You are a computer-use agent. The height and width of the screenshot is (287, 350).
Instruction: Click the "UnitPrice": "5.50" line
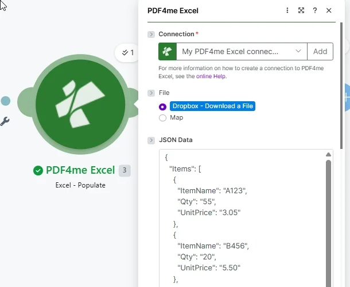pyautogui.click(x=209, y=268)
